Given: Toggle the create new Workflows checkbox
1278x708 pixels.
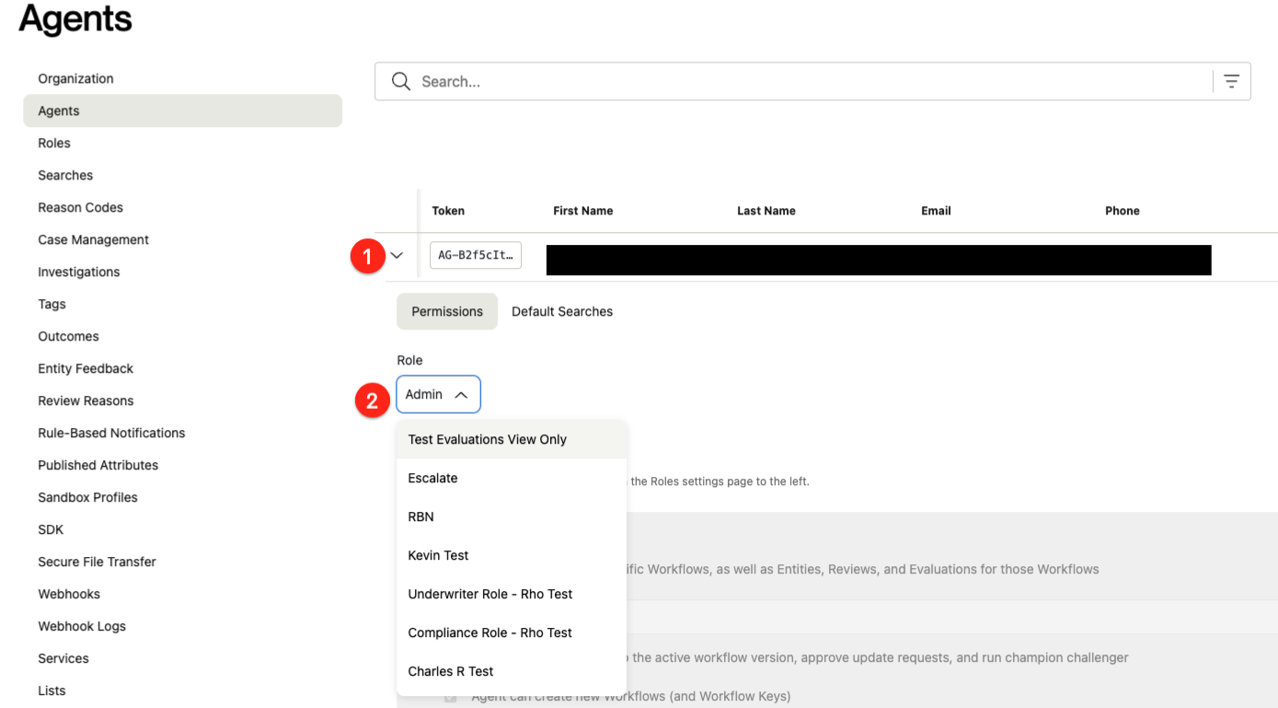Looking at the screenshot, I should coord(450,697).
